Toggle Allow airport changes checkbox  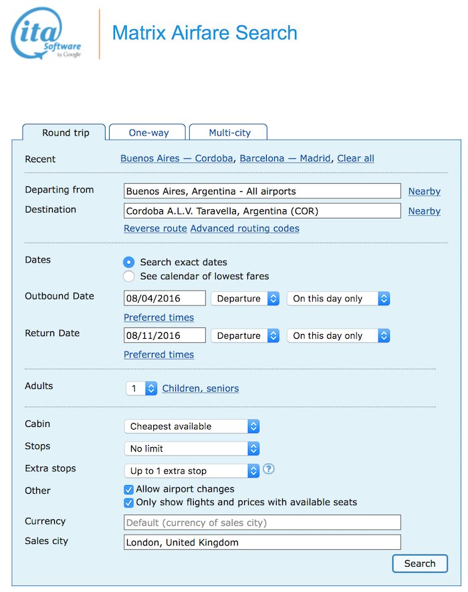pos(128,489)
